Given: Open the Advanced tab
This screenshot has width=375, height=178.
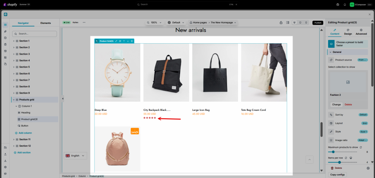Looking at the screenshot, I should pyautogui.click(x=361, y=32).
